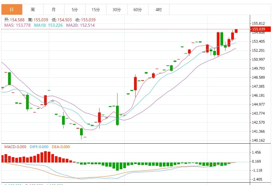Image resolution: width=275 pixels, height=185 pixels.
Task: Click the 153.405 price axis label
Action: [x=258, y=42]
